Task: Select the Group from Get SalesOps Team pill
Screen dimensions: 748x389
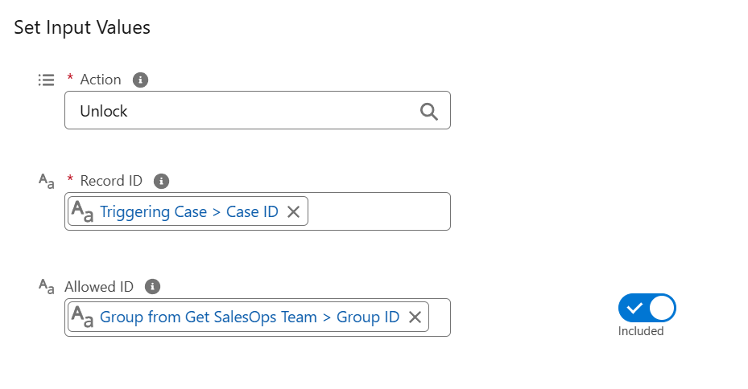Action: pos(250,317)
